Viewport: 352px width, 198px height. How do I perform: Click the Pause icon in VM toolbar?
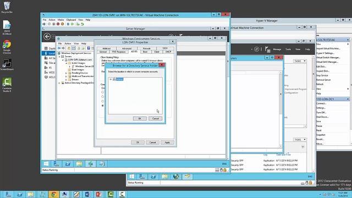tap(68, 24)
